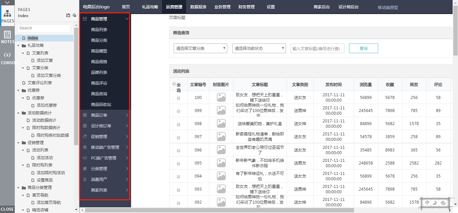The height and width of the screenshot is (213, 458).
Task: Collapse the 商品管理 menu chevron
Action: [127, 19]
